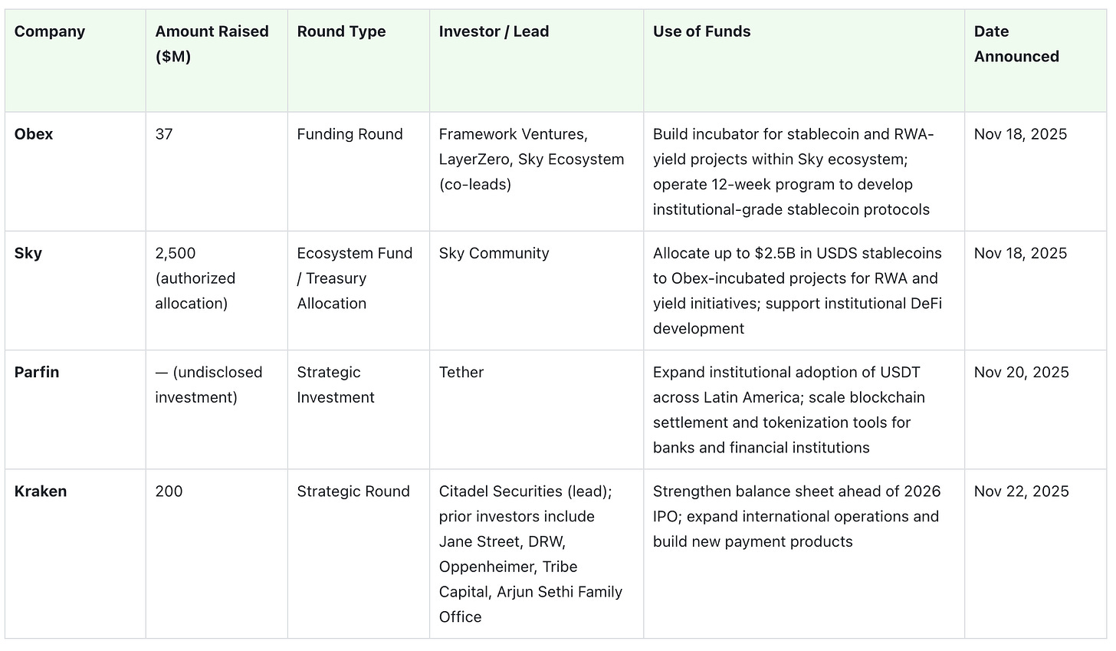Select the Round Type column header
1116x651 pixels.
point(341,31)
